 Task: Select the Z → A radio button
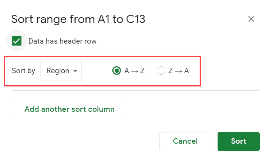tap(161, 71)
